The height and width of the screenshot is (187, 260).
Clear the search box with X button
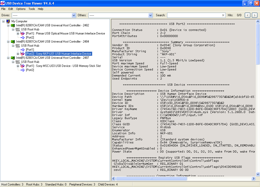(x=223, y=15)
